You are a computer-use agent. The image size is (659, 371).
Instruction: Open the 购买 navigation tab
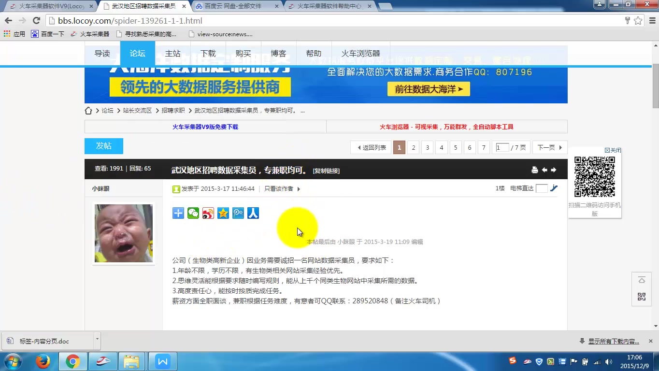click(x=244, y=53)
